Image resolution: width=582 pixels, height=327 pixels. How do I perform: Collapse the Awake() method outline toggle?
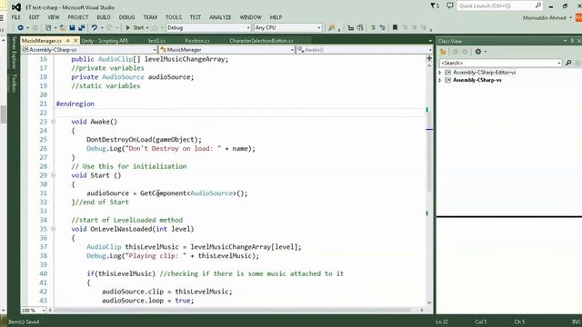click(x=53, y=122)
